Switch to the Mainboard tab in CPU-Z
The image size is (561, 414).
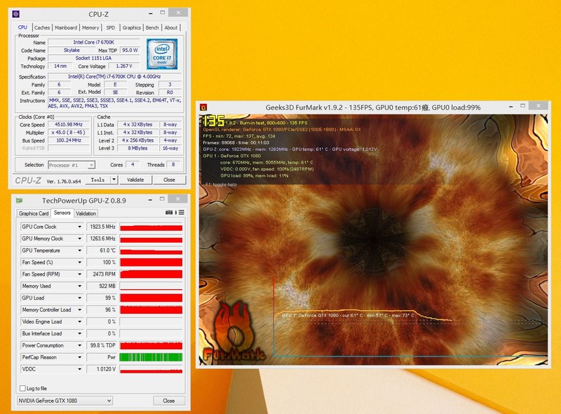[66, 27]
